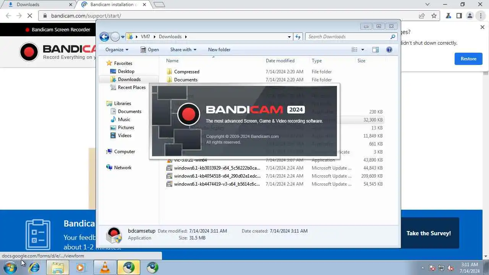
Task: Open the Windows Explorer taskbar button
Action: (58, 267)
